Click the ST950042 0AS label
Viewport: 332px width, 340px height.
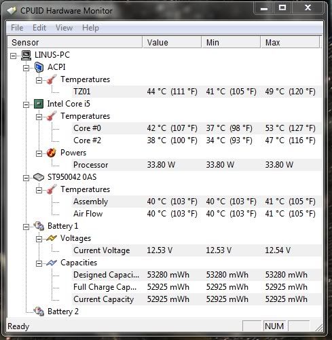coord(72,177)
